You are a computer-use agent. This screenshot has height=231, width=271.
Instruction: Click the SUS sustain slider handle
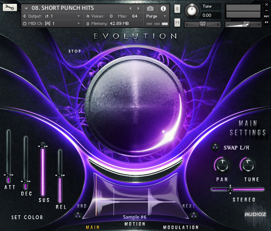click(x=43, y=146)
